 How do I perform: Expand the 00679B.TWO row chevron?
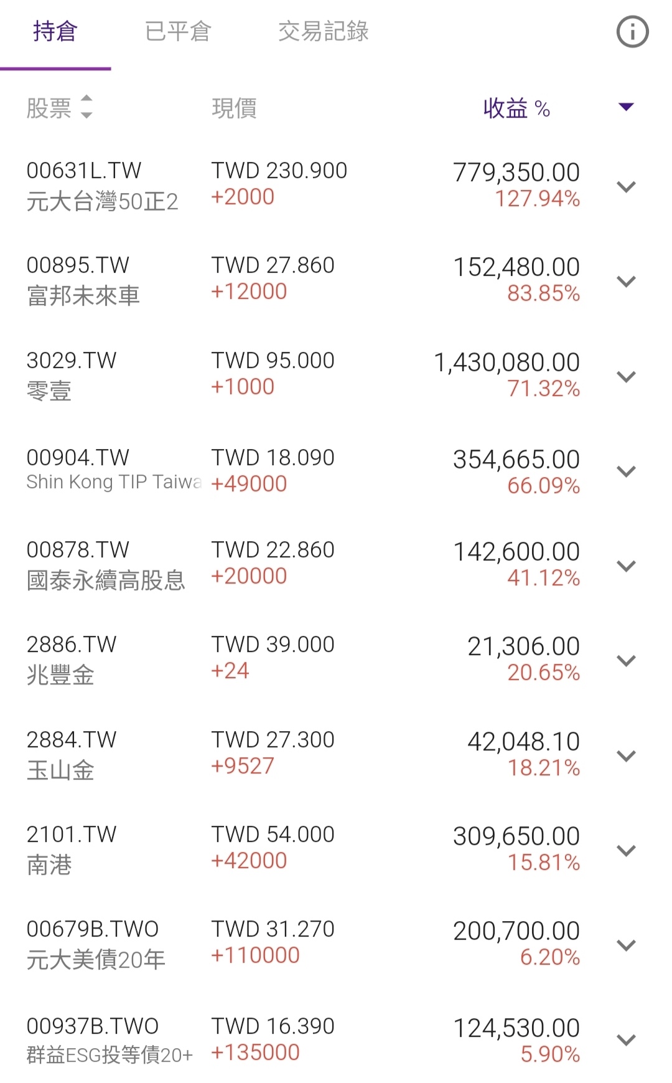[x=626, y=945]
